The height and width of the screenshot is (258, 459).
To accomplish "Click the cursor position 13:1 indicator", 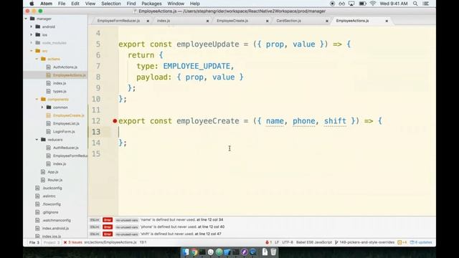I will click(143, 242).
